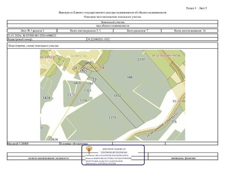Select parcel label ':586' on the map
The image size is (225, 174).
pos(129,77)
